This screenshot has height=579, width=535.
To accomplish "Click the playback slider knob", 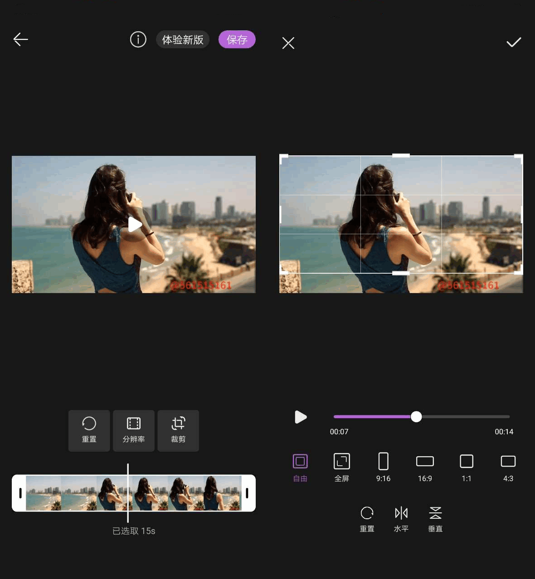I will click(x=416, y=417).
